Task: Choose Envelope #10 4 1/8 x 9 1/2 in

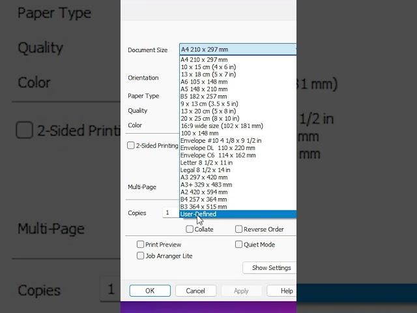Action: click(238, 141)
